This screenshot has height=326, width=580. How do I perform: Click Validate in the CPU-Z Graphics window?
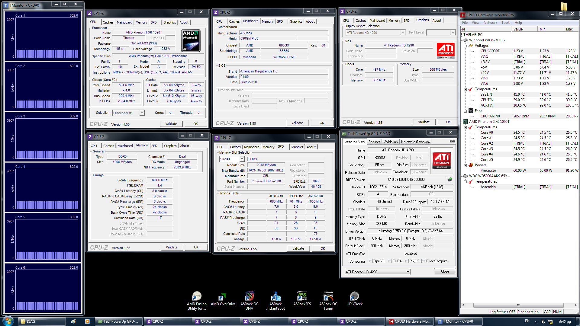[424, 122]
